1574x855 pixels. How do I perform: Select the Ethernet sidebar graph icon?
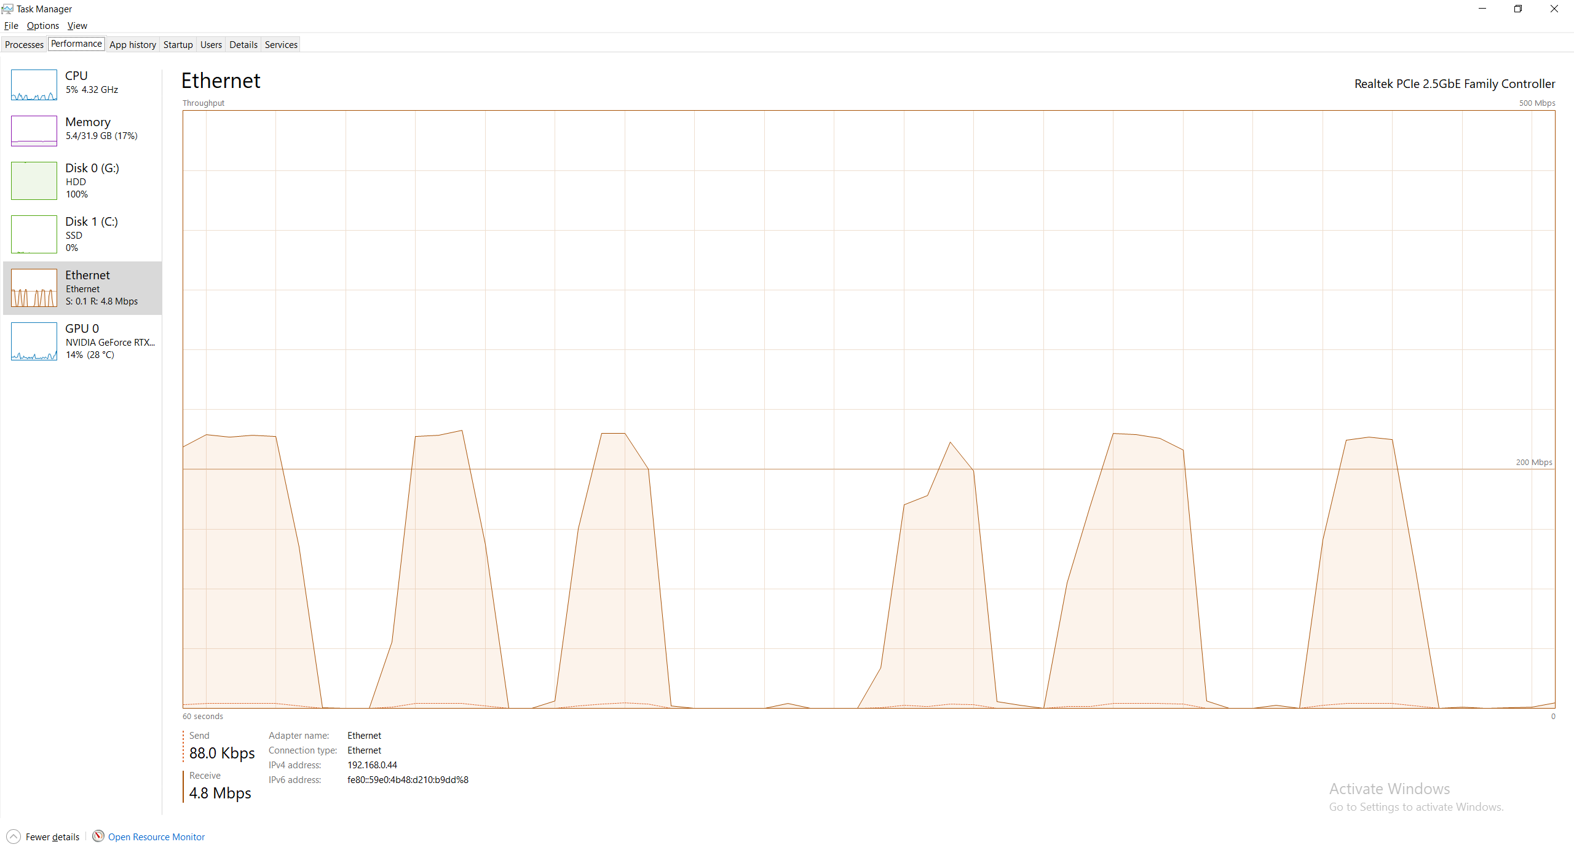(34, 288)
